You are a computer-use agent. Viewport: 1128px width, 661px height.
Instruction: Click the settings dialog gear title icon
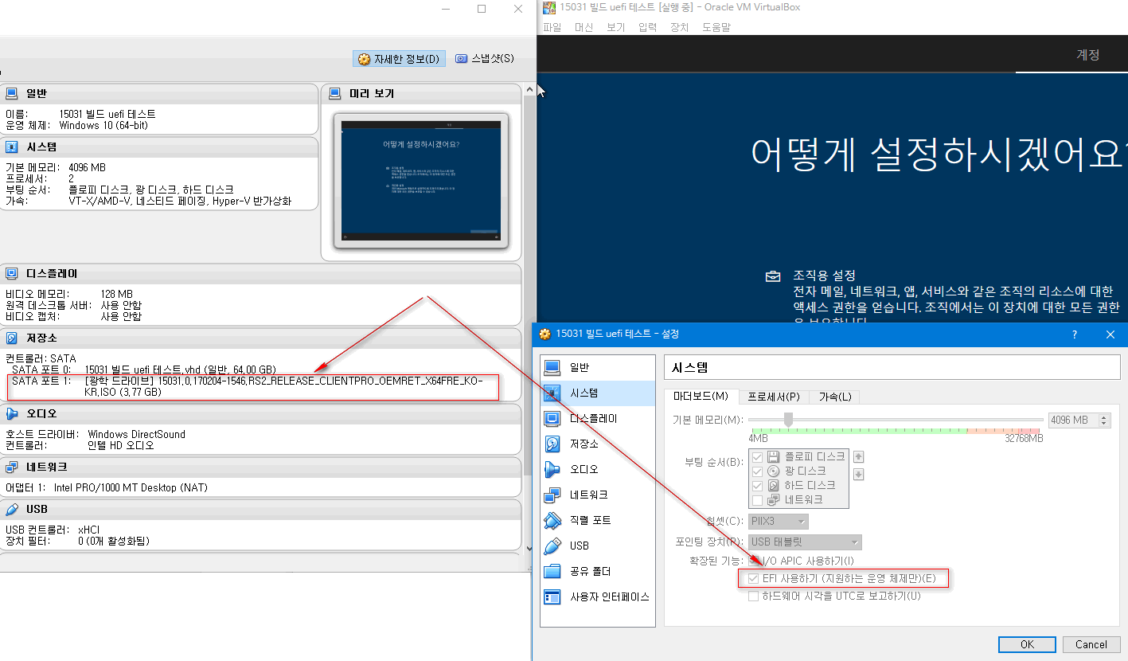pos(544,334)
